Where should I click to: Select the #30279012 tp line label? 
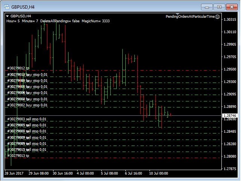click(x=18, y=68)
